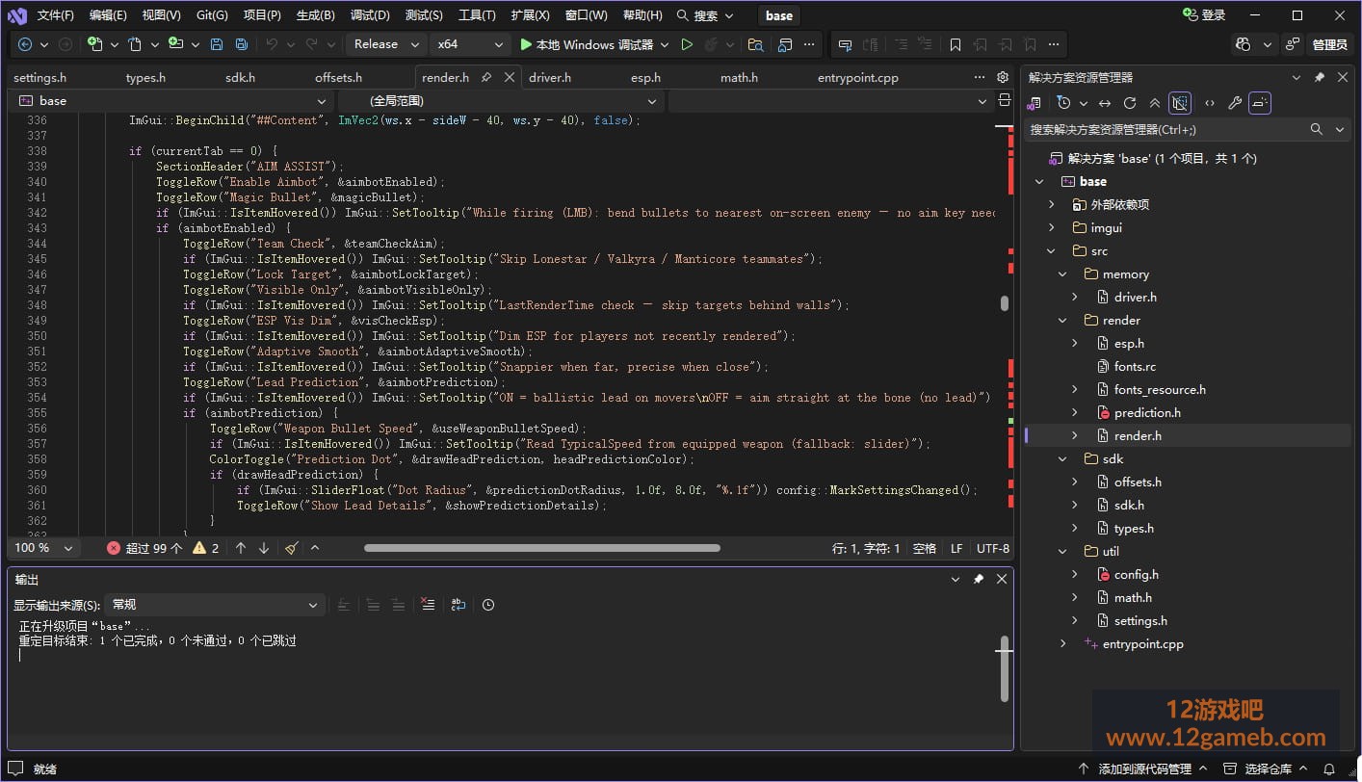Open the 文件(F) menu
Image resolution: width=1362 pixels, height=782 pixels.
click(x=56, y=15)
